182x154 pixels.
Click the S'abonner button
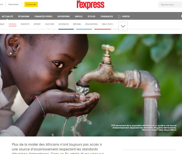coord(31,4)
